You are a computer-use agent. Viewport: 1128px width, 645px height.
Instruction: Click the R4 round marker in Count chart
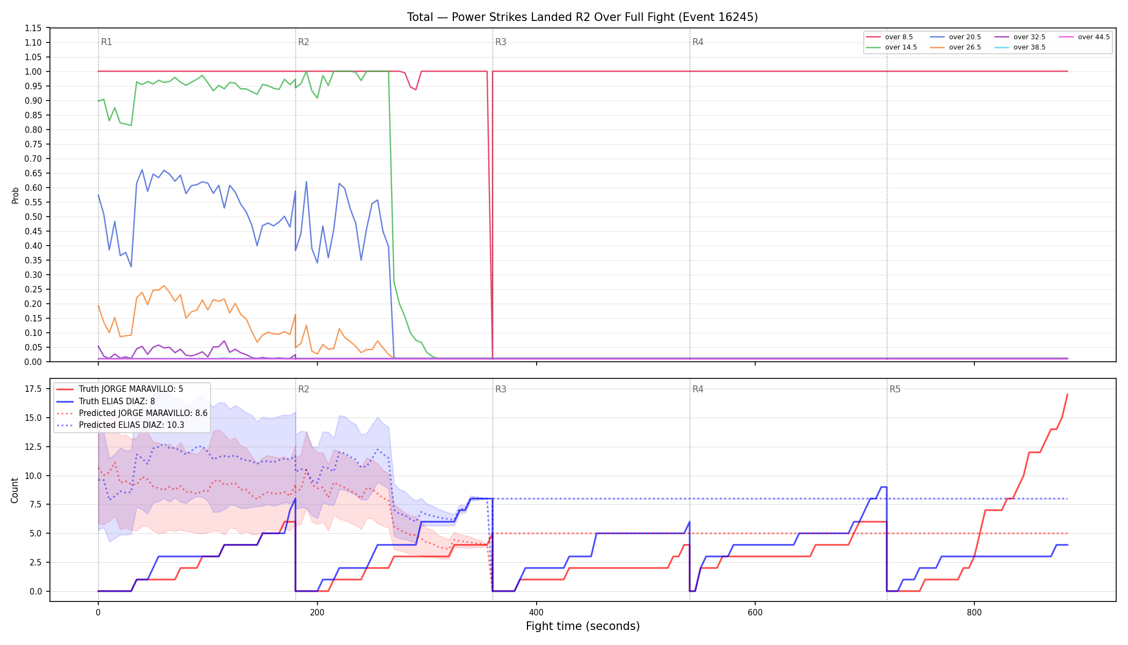pyautogui.click(x=698, y=389)
